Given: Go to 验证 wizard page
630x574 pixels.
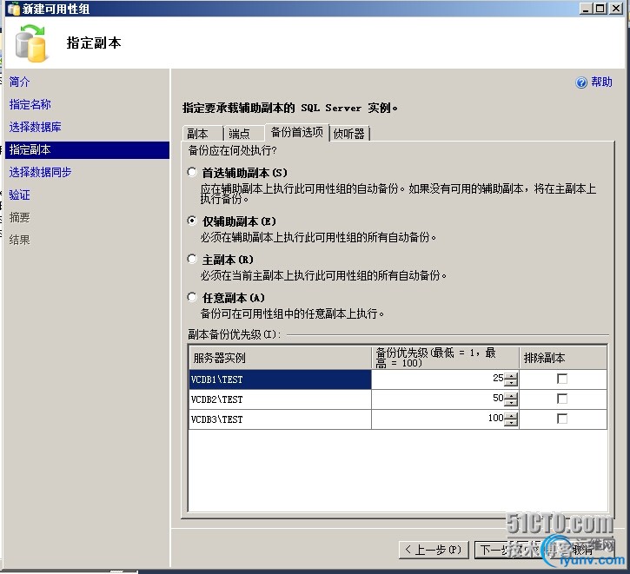Looking at the screenshot, I should coord(20,195).
